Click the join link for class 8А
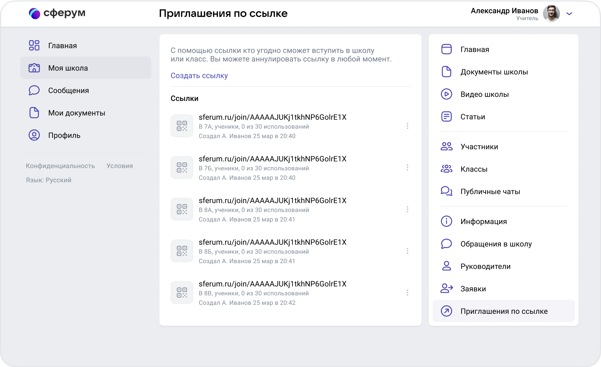 (273, 201)
